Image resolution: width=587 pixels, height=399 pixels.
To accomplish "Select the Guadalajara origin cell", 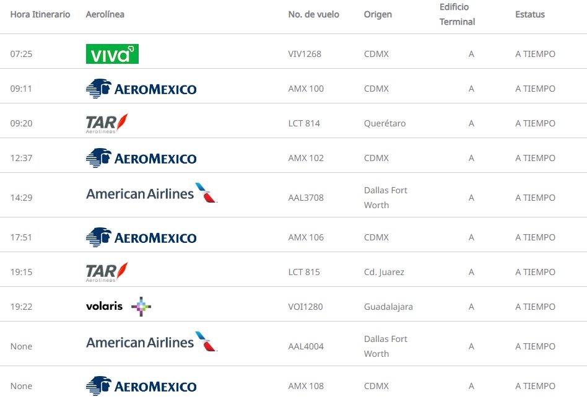I will [x=388, y=307].
